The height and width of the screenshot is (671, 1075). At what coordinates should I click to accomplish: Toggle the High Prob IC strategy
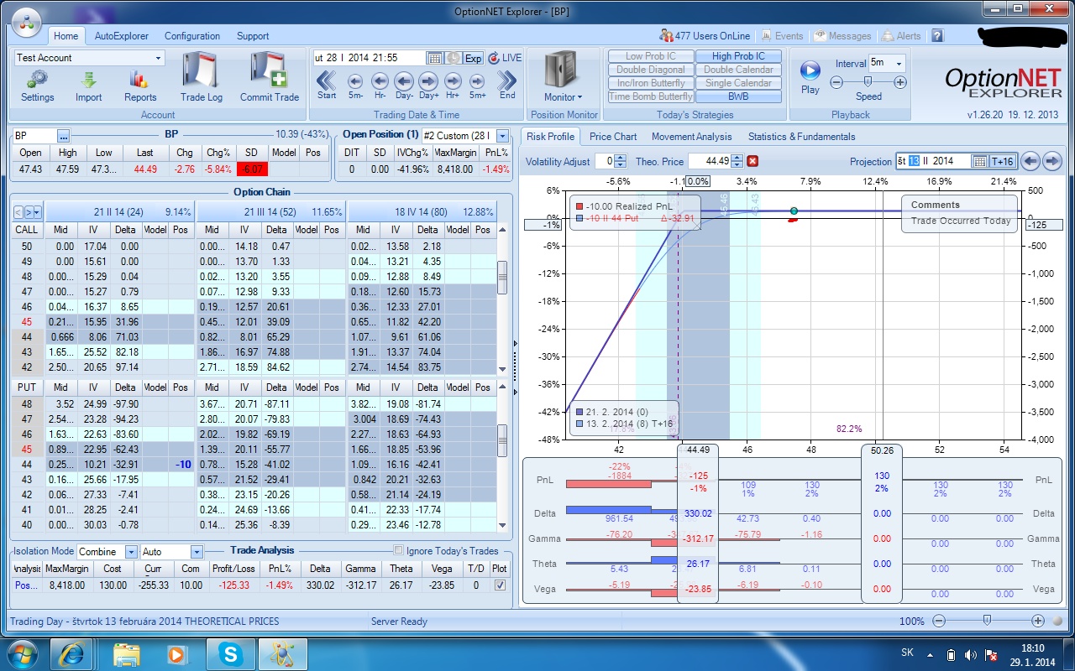click(x=738, y=56)
